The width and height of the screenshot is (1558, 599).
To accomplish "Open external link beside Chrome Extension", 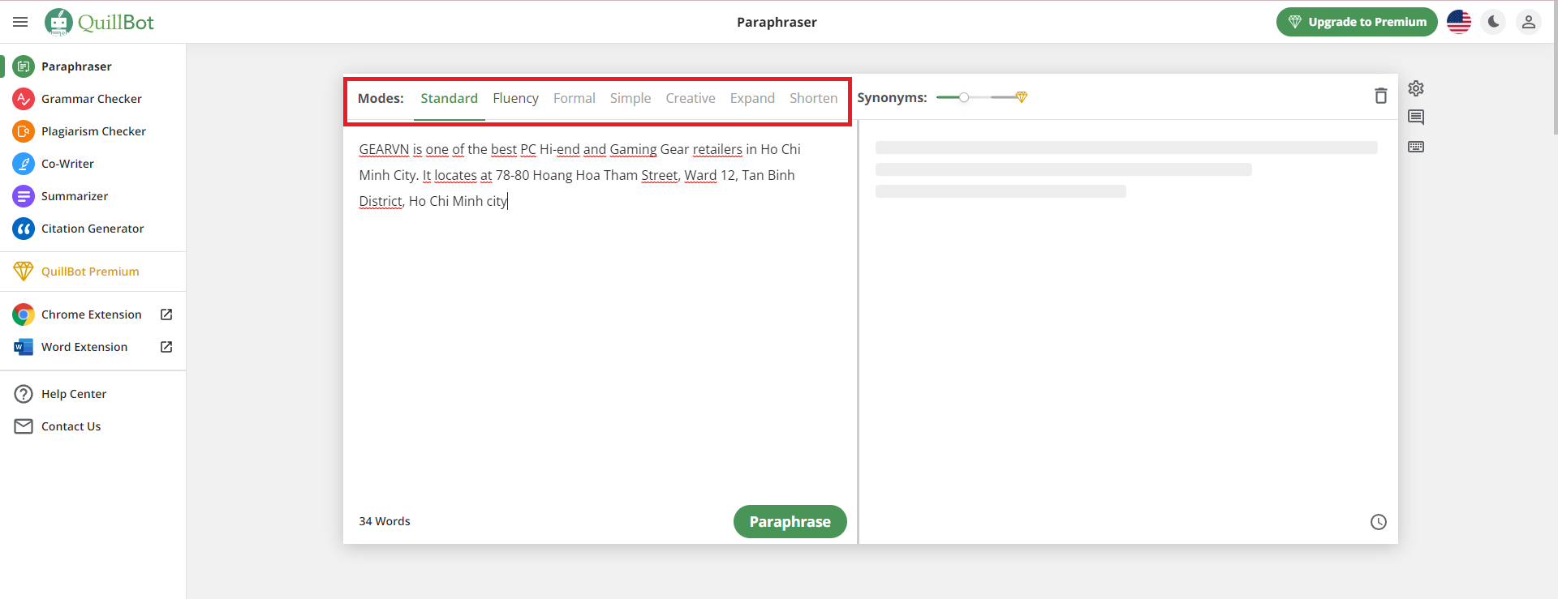I will tap(166, 314).
